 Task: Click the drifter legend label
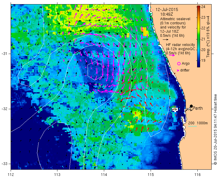pos(185,70)
